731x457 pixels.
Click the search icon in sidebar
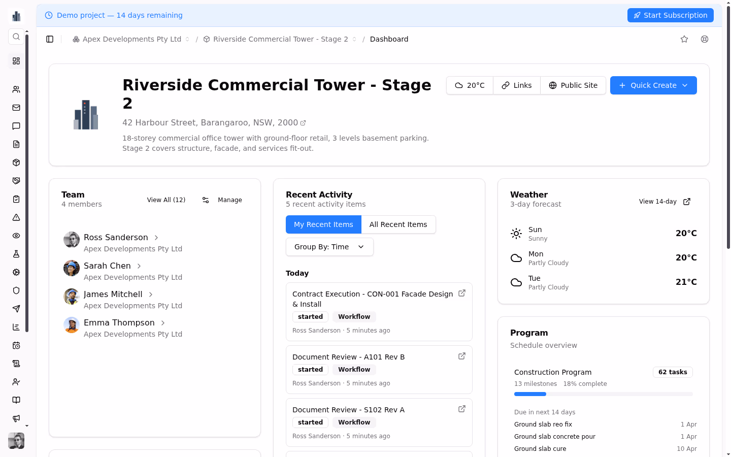16,37
